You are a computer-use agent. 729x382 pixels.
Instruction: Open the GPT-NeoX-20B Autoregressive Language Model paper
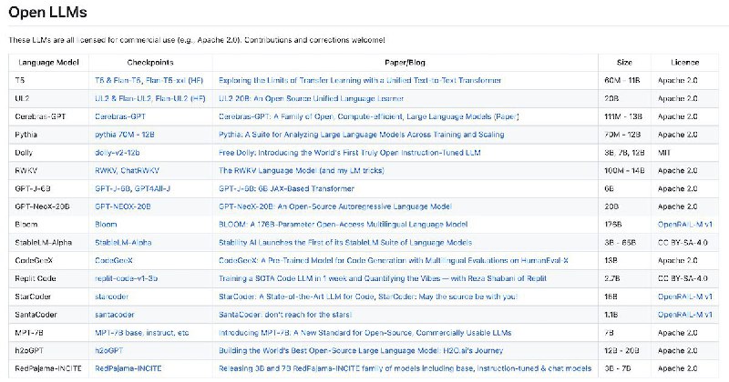[x=335, y=206]
